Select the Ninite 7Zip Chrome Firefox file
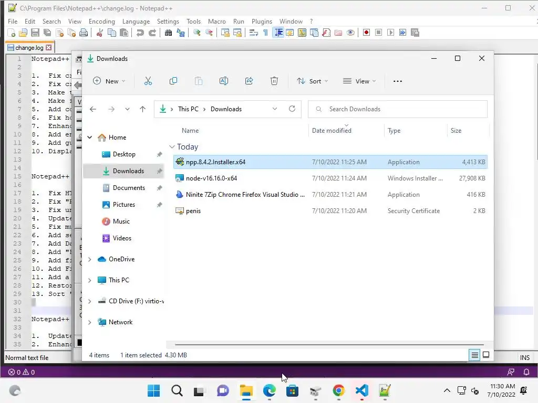Screen dimensions: 538x403 pyautogui.click(x=330, y=195)
